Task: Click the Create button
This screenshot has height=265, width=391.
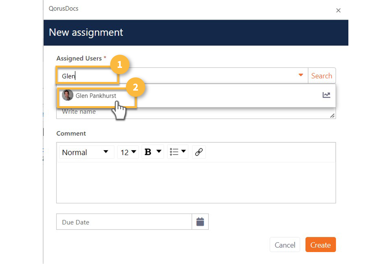Action: coord(321,245)
